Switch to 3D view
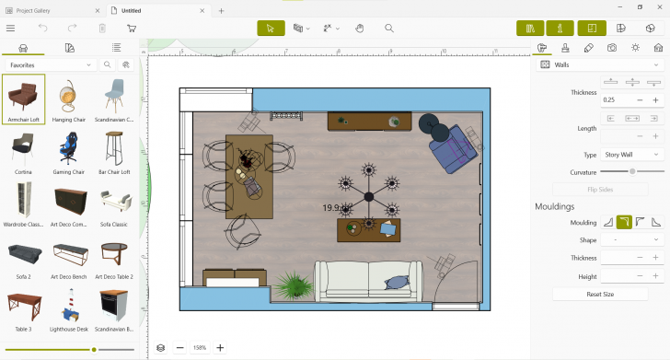This screenshot has width=670, height=360. tap(651, 29)
